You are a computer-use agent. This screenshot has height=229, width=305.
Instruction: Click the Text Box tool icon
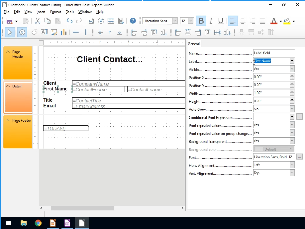click(44, 32)
